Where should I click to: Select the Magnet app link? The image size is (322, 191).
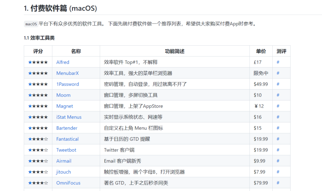click(x=65, y=106)
